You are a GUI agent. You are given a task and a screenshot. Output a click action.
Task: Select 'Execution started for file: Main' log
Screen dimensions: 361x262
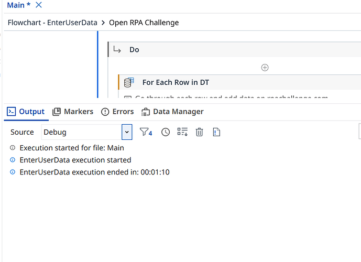coord(72,148)
